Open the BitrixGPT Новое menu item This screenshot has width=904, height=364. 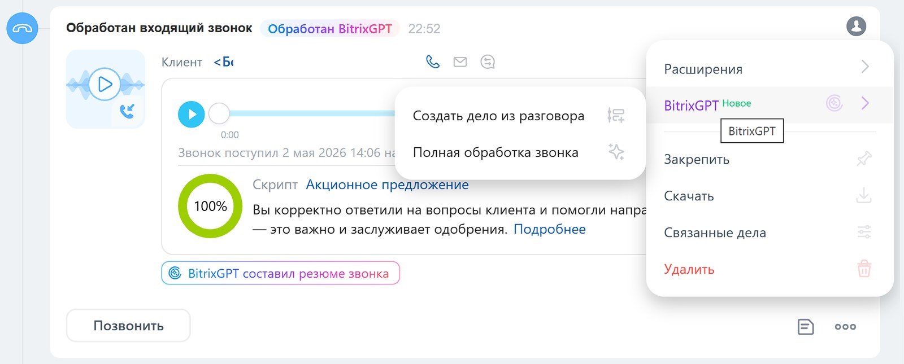[x=770, y=105]
